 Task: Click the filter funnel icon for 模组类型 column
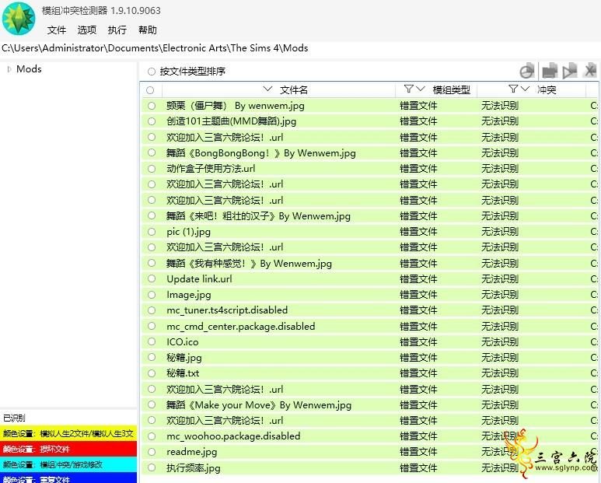[x=409, y=89]
